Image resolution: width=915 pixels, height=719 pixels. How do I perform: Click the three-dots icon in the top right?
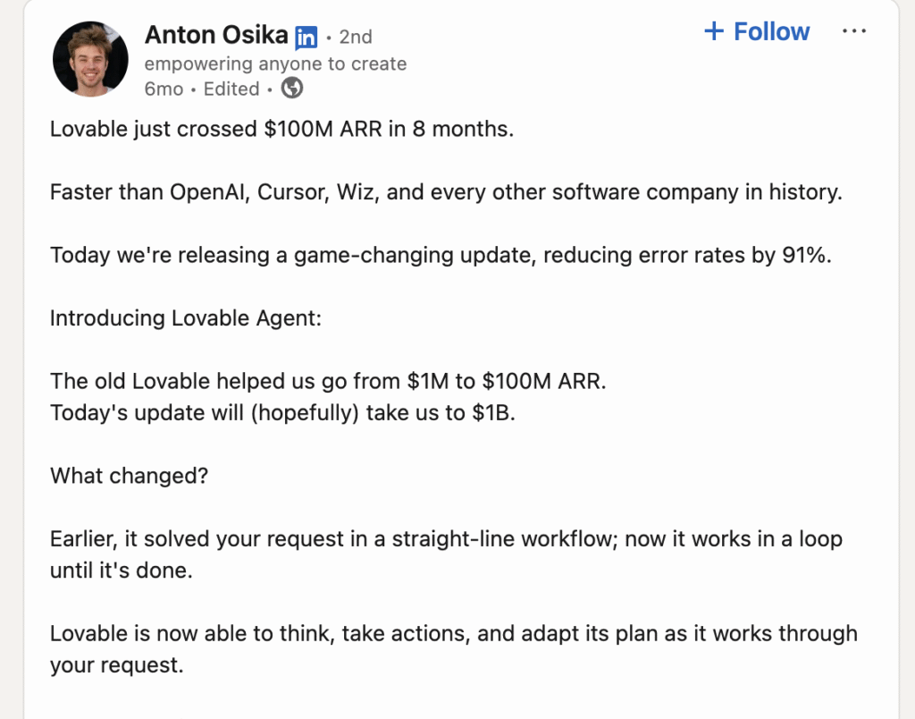pos(854,30)
